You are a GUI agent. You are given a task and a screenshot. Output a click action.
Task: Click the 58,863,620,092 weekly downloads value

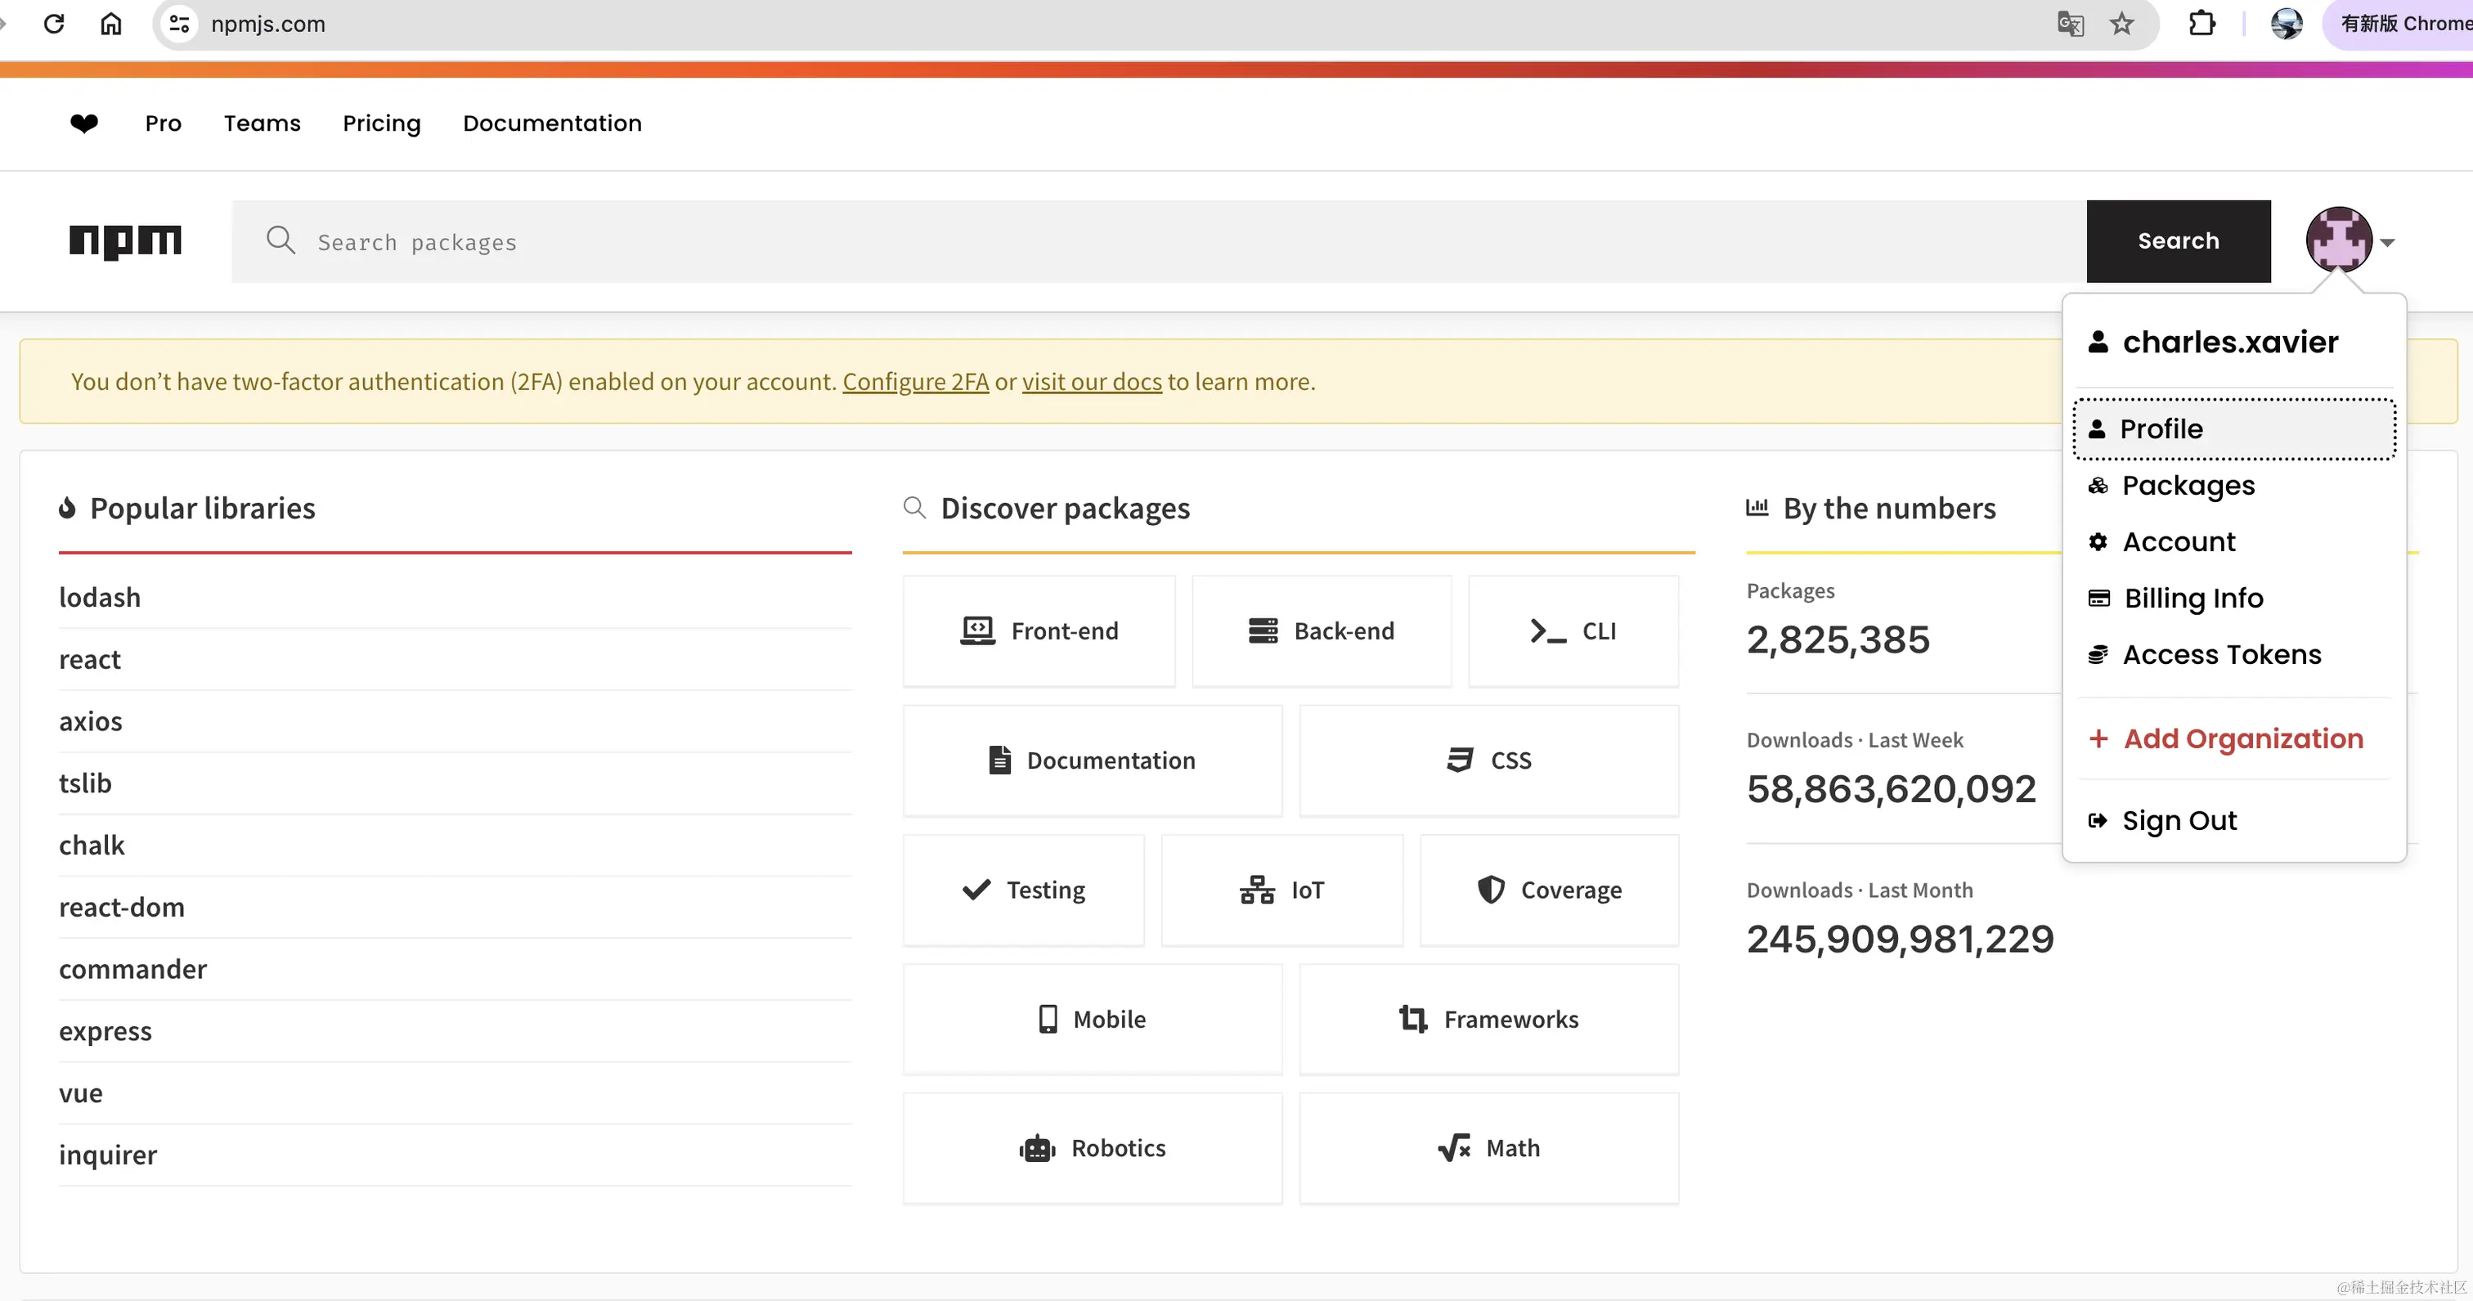[x=1892, y=789]
